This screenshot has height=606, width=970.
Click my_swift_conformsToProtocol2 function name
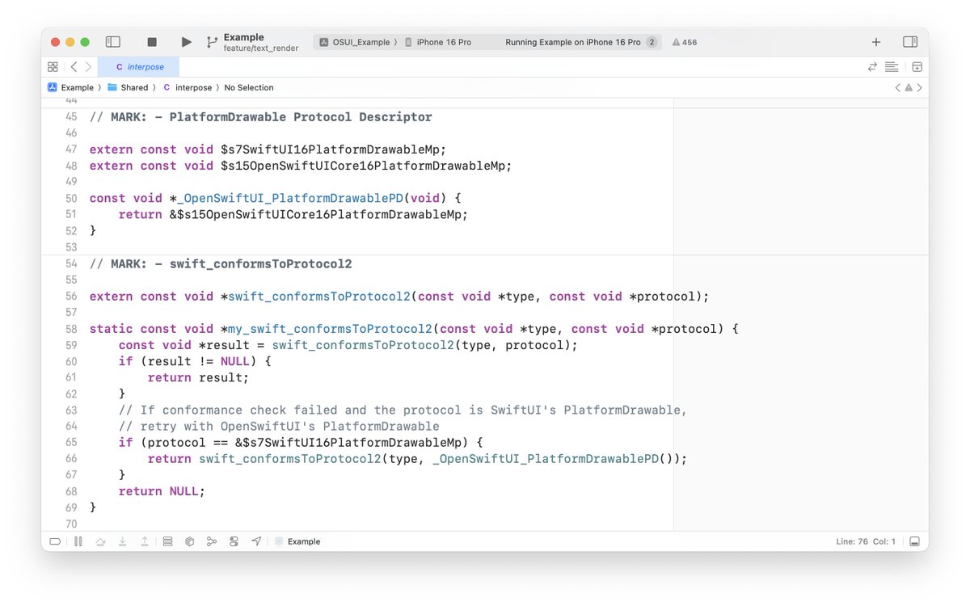330,329
